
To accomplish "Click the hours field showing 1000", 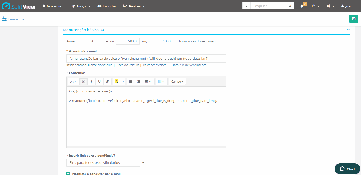I will click(x=165, y=41).
